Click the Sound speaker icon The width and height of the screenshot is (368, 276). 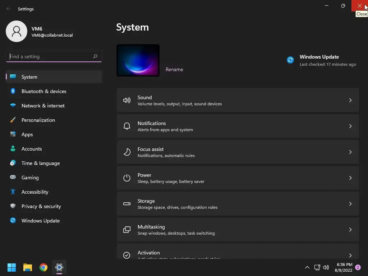(127, 101)
